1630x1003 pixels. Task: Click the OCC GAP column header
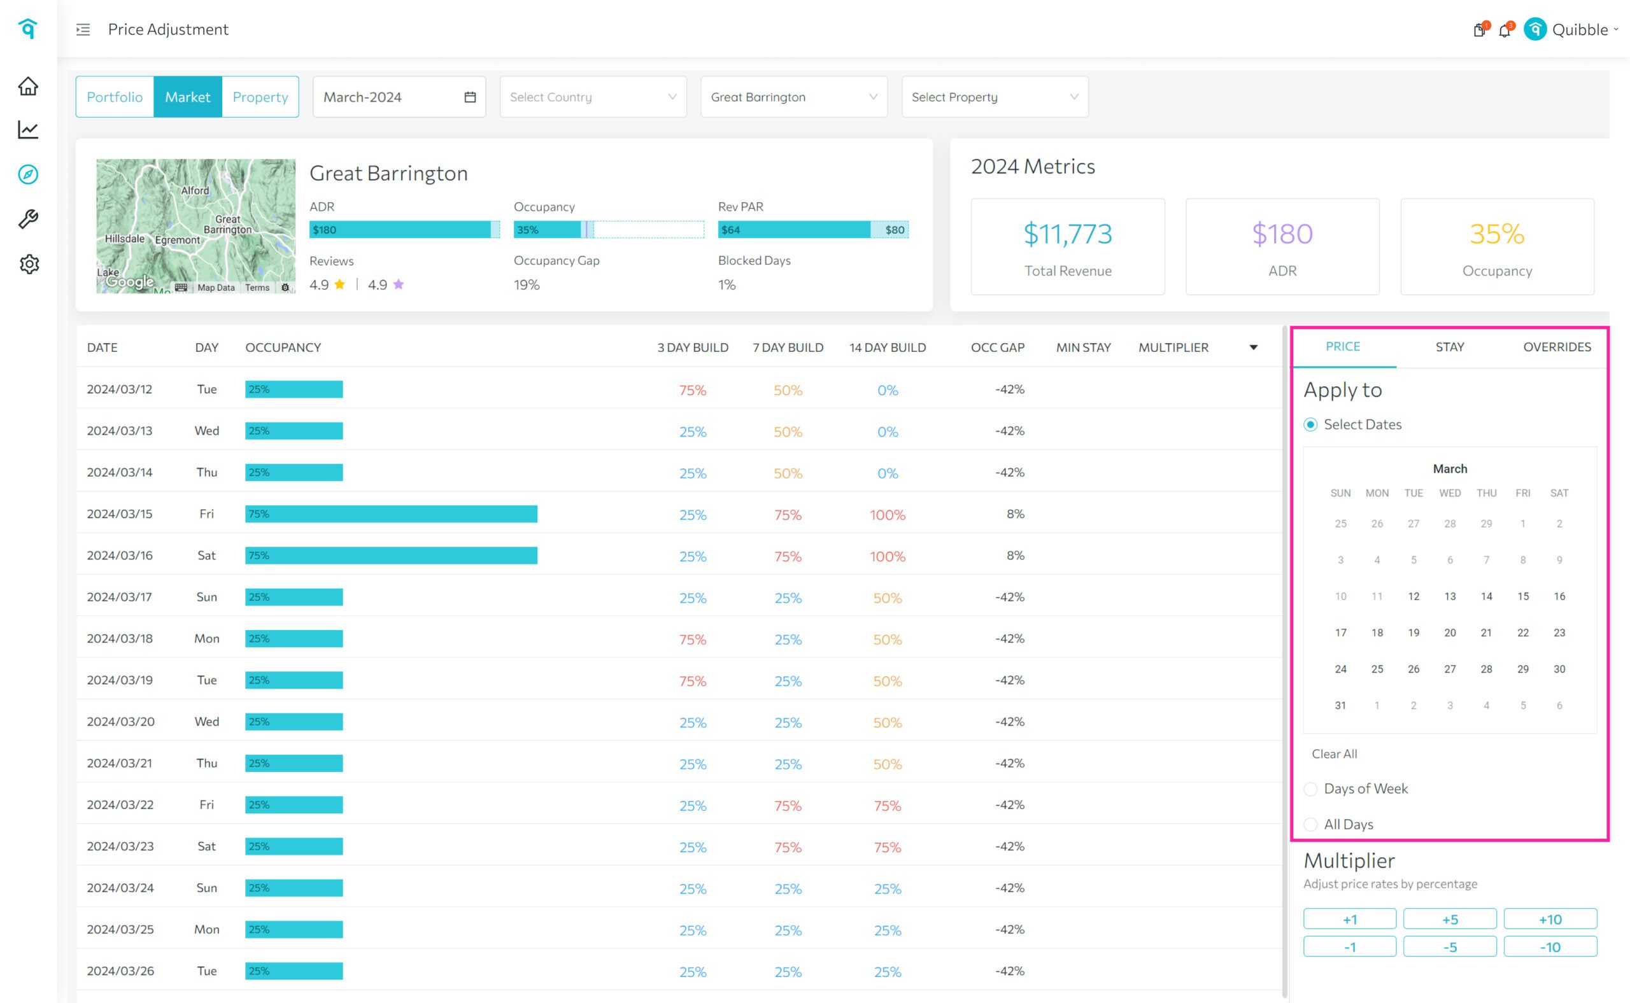pos(997,347)
